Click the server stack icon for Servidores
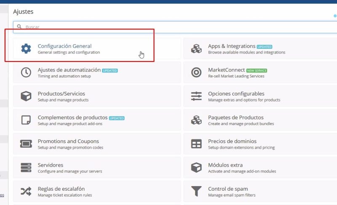 coord(26,168)
